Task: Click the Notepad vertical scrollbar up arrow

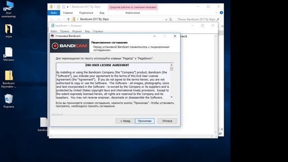Action: coord(216,36)
